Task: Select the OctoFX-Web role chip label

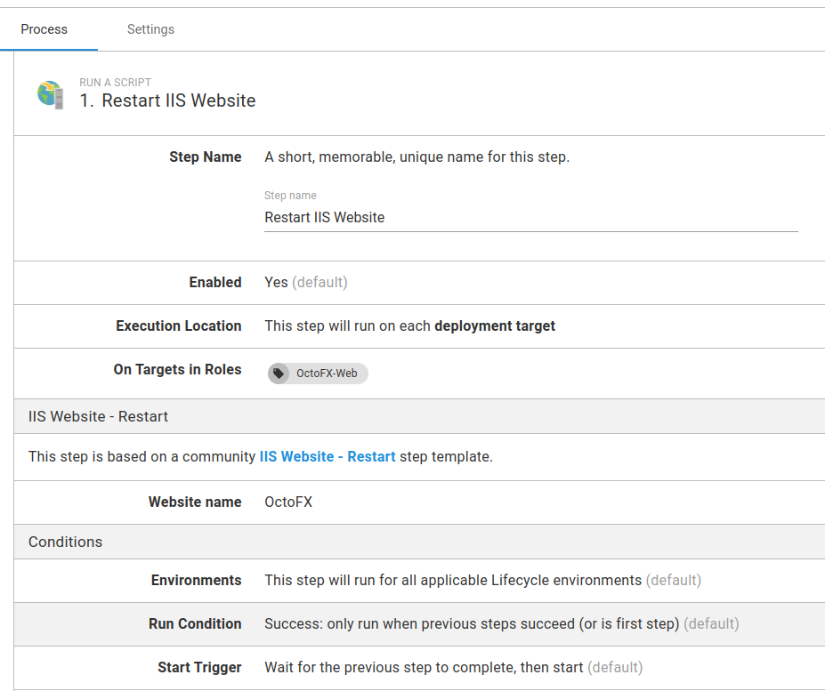Action: [x=327, y=374]
